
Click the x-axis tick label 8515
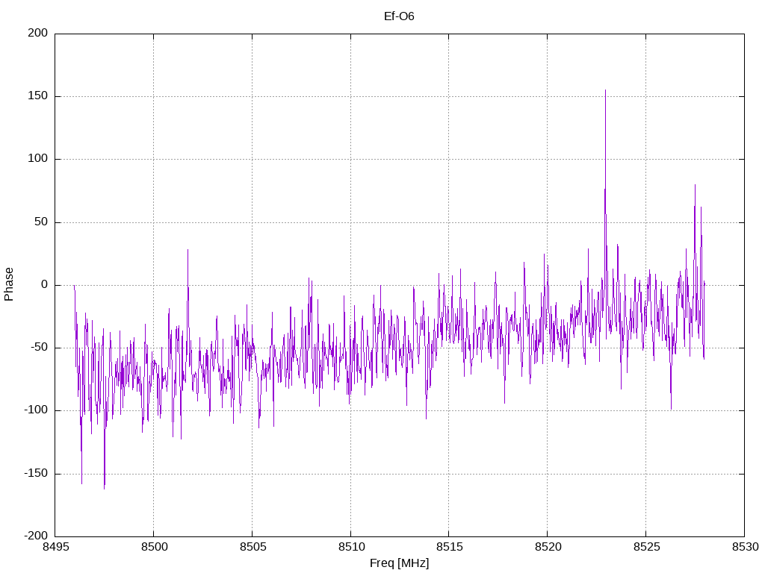(x=449, y=547)
